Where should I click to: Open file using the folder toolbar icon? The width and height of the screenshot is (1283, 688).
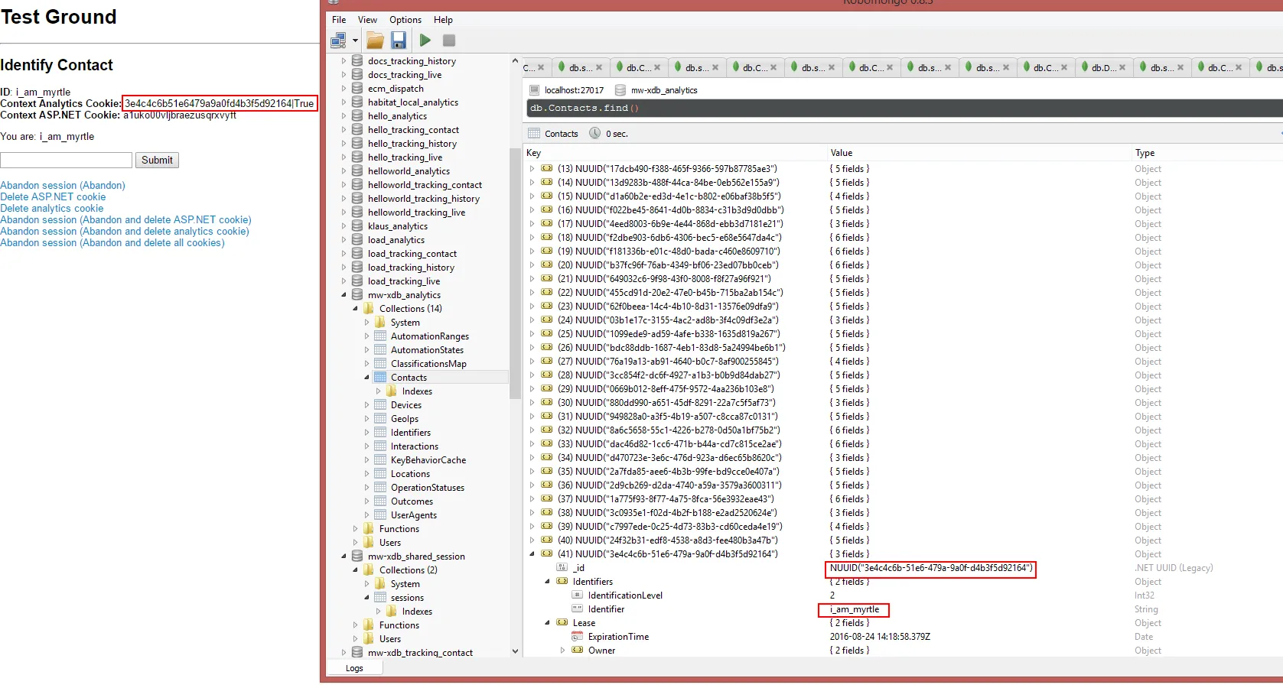tap(375, 41)
